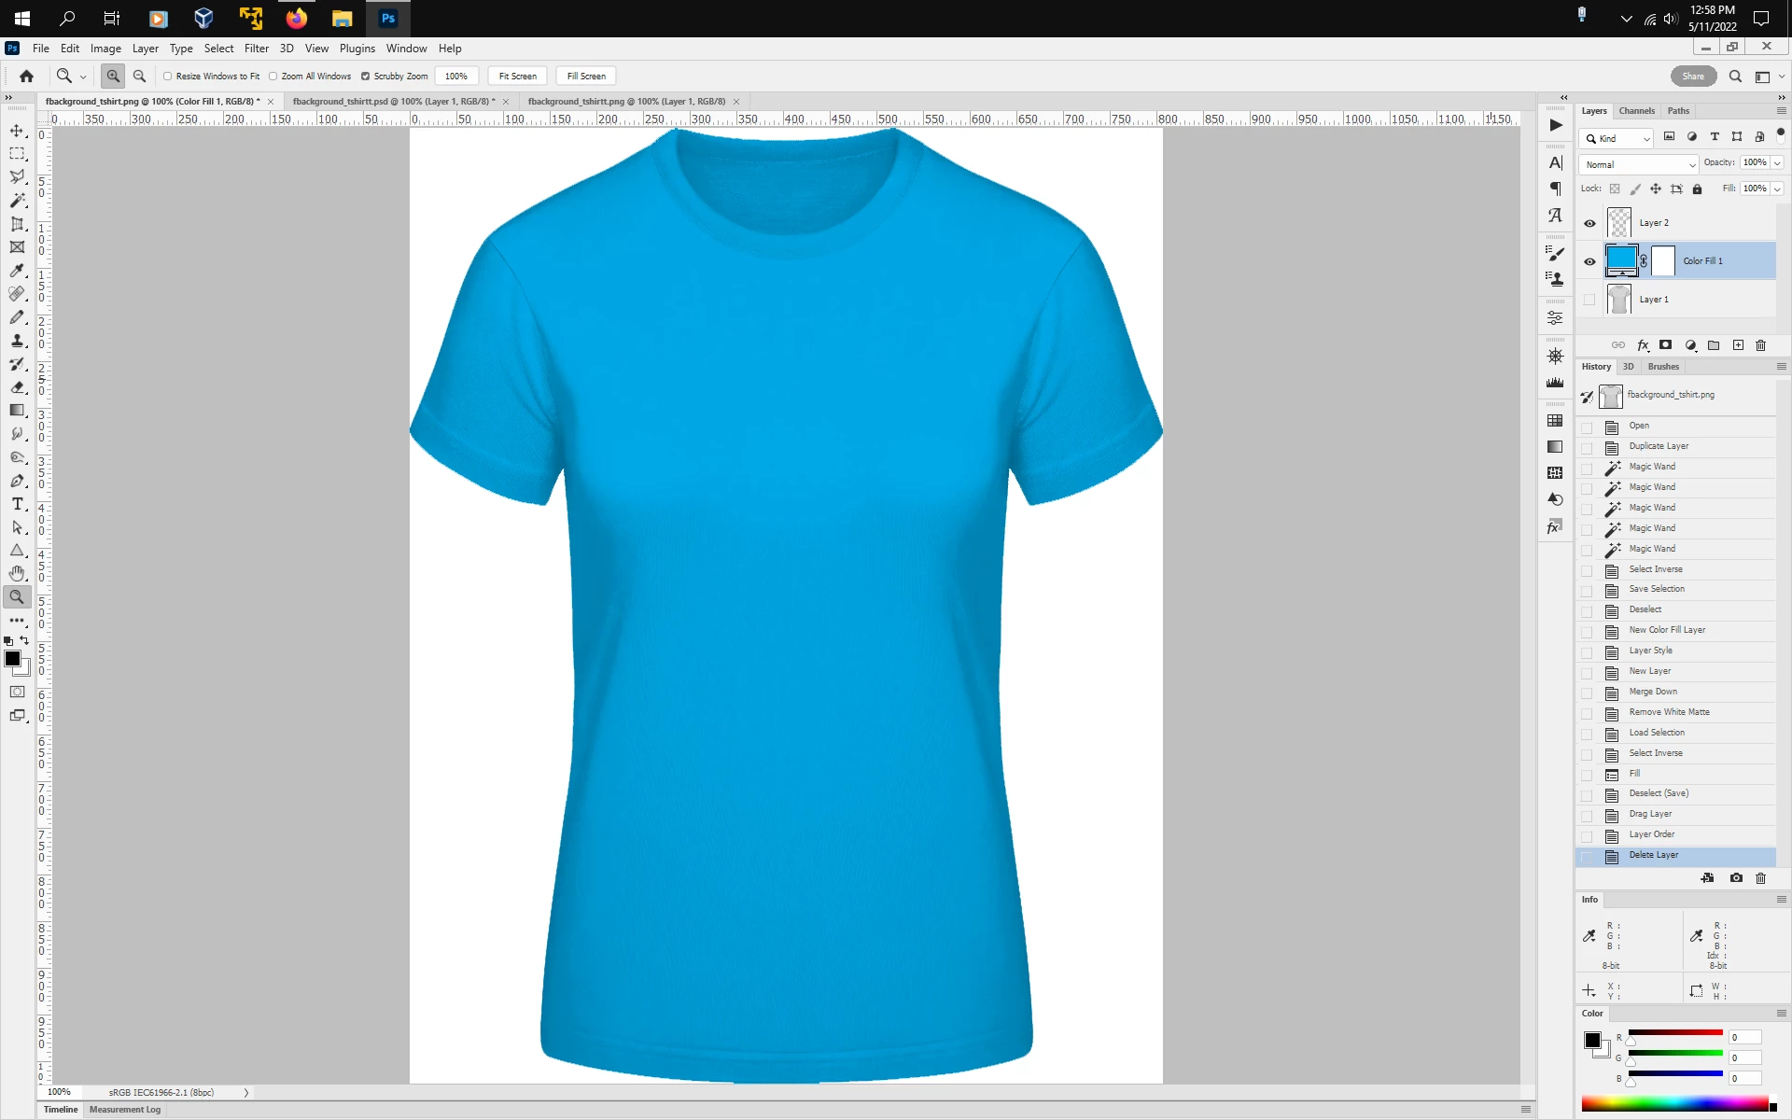Select the Magic Wand tool
Image resolution: width=1792 pixels, height=1120 pixels.
pos(17,201)
